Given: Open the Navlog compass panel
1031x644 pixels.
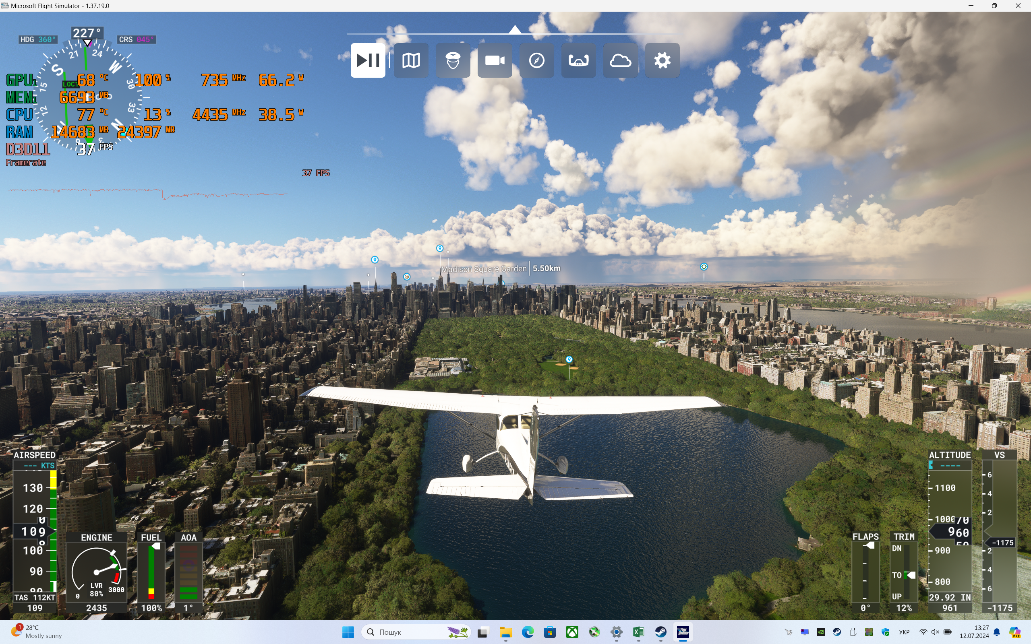Looking at the screenshot, I should pos(536,60).
